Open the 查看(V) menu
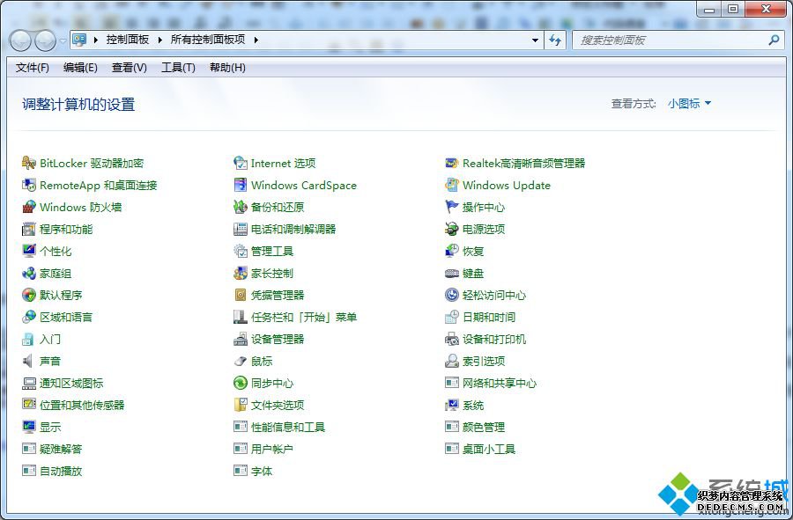Image resolution: width=793 pixels, height=520 pixels. (x=129, y=68)
